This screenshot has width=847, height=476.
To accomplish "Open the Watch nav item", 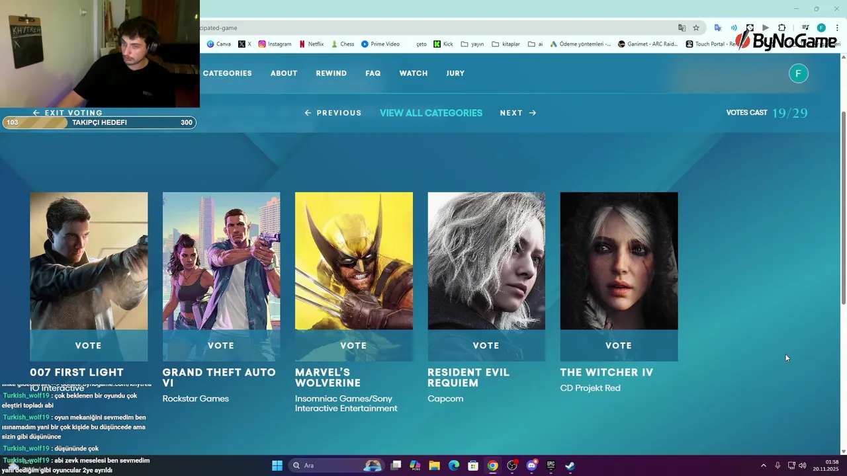I will [x=414, y=73].
